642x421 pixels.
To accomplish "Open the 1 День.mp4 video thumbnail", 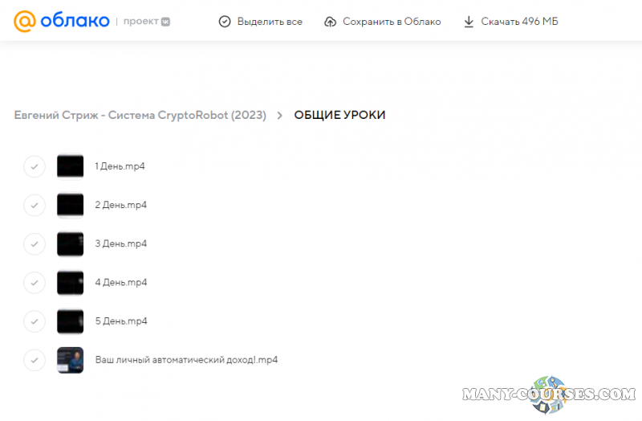I will coord(70,166).
